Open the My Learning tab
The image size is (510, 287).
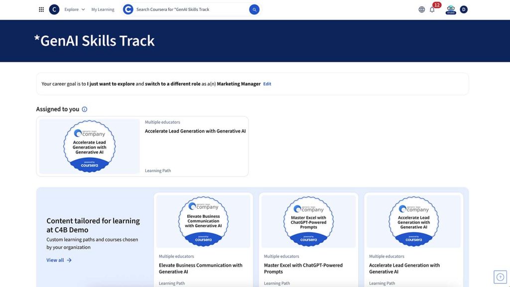click(x=103, y=9)
